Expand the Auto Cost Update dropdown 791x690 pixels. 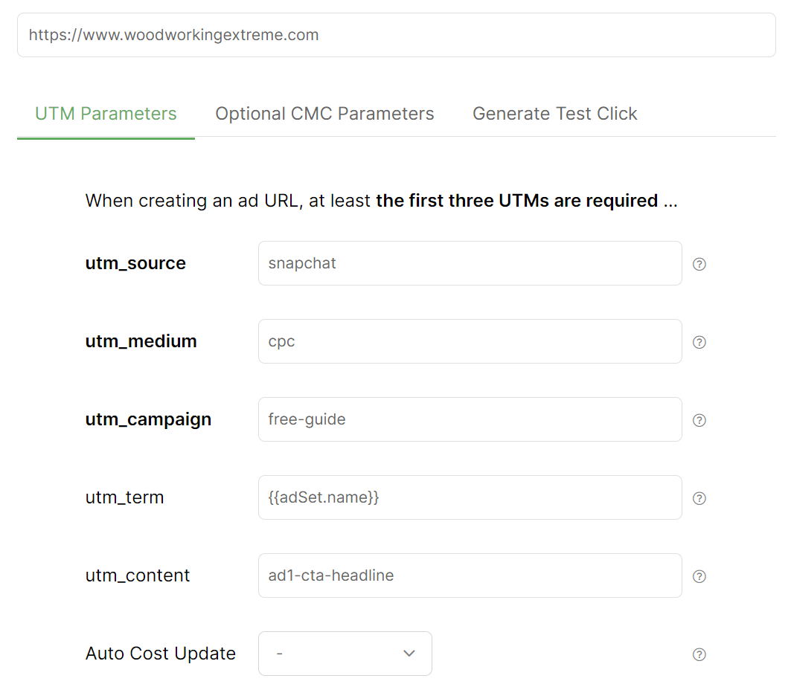pyautogui.click(x=345, y=654)
